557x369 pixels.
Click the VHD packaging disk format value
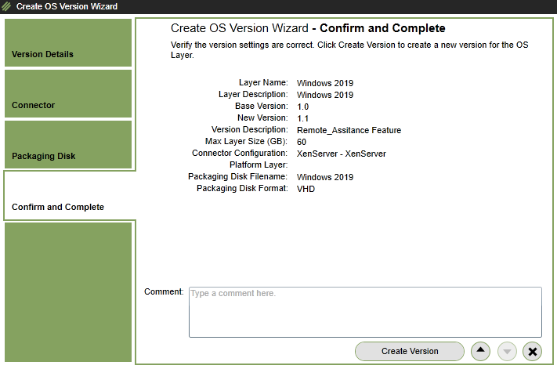[306, 189]
